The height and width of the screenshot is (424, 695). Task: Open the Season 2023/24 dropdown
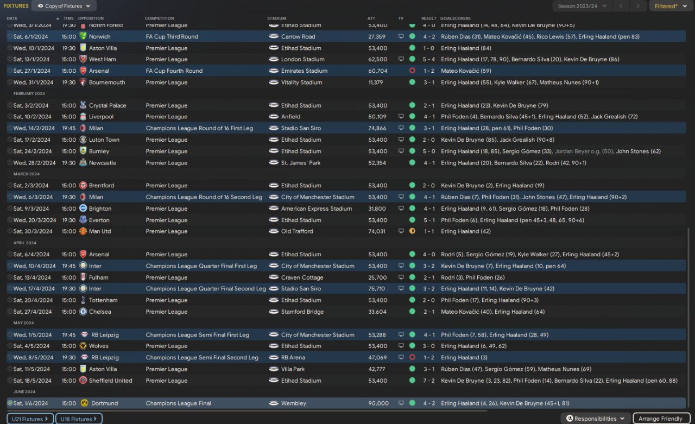click(x=582, y=6)
